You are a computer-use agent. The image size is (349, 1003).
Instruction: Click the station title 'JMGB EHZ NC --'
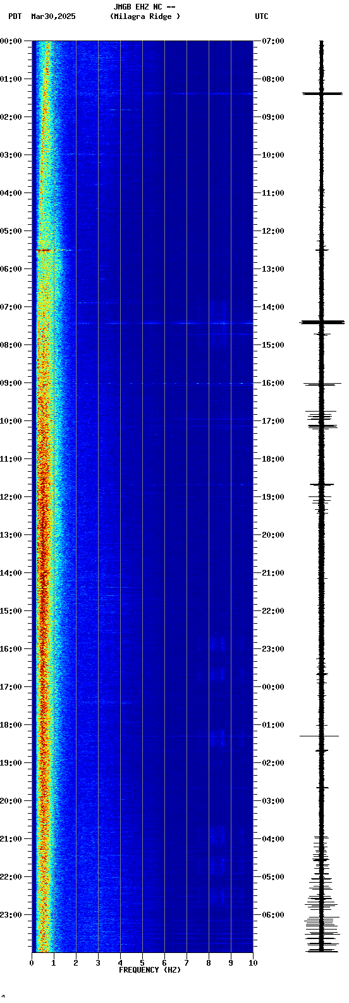(x=144, y=7)
